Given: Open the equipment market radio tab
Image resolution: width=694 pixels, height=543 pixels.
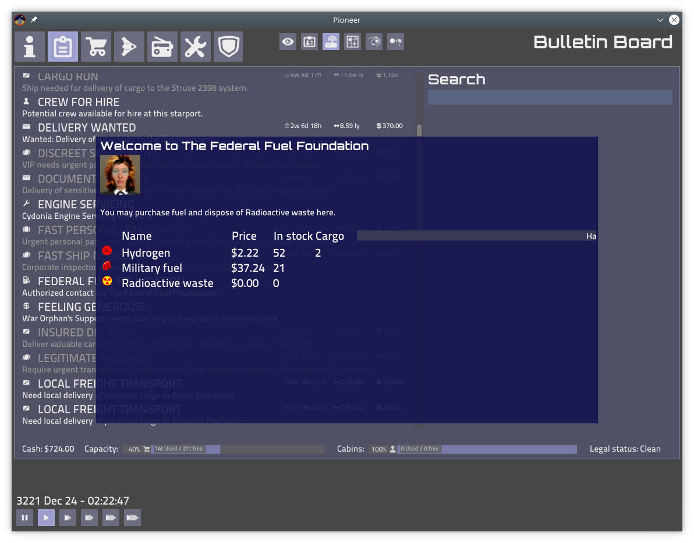Looking at the screenshot, I should [162, 47].
